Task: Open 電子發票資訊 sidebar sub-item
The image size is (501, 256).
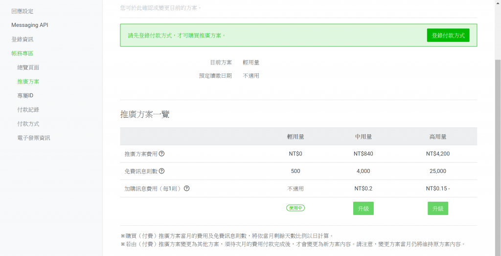Action: (34, 138)
